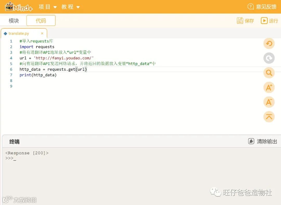Select the translate.py file tab
Screen dimensions: 281x205
click(x=24, y=33)
